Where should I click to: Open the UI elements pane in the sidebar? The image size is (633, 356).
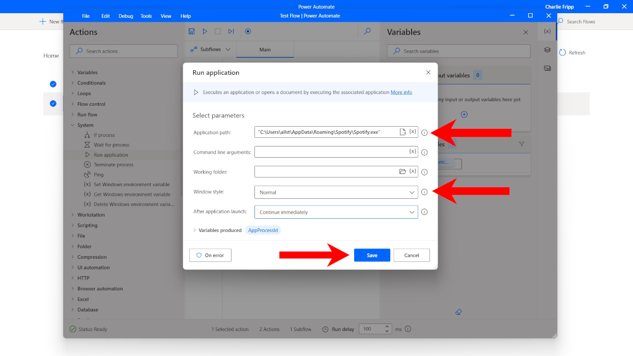547,50
